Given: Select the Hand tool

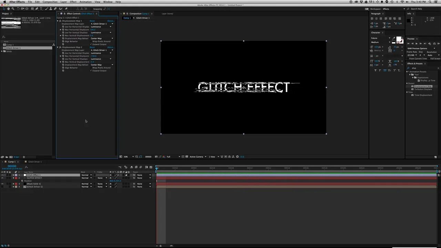Looking at the screenshot, I should pyautogui.click(x=8, y=9).
